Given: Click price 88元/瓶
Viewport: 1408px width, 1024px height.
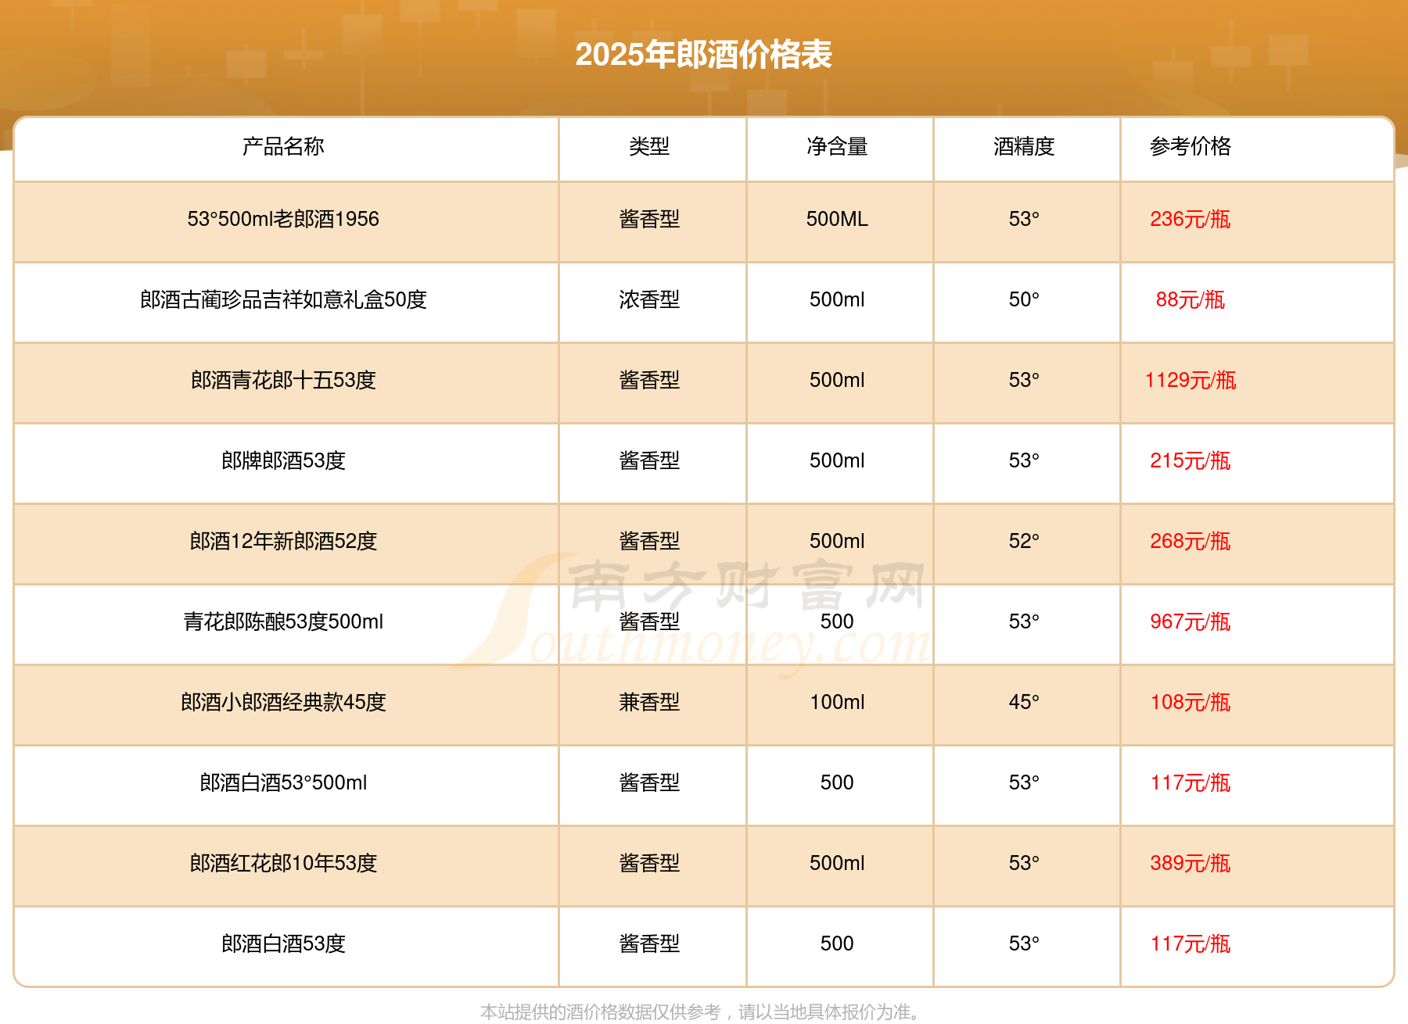Looking at the screenshot, I should click(1191, 299).
